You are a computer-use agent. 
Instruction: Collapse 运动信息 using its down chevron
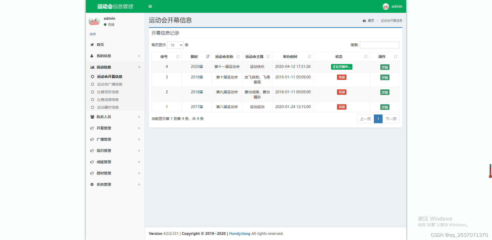(x=139, y=67)
